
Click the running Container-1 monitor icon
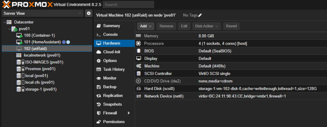click(19, 36)
